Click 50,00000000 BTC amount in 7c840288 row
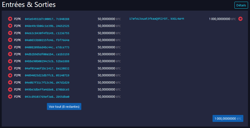This screenshot has width=250, height=128. click(x=109, y=19)
